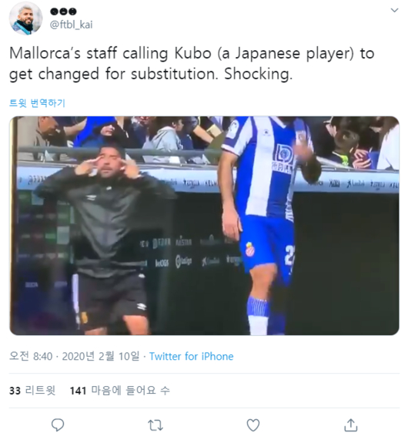Open the profile avatar picture
The height and width of the screenshot is (433, 408).
click(x=25, y=18)
